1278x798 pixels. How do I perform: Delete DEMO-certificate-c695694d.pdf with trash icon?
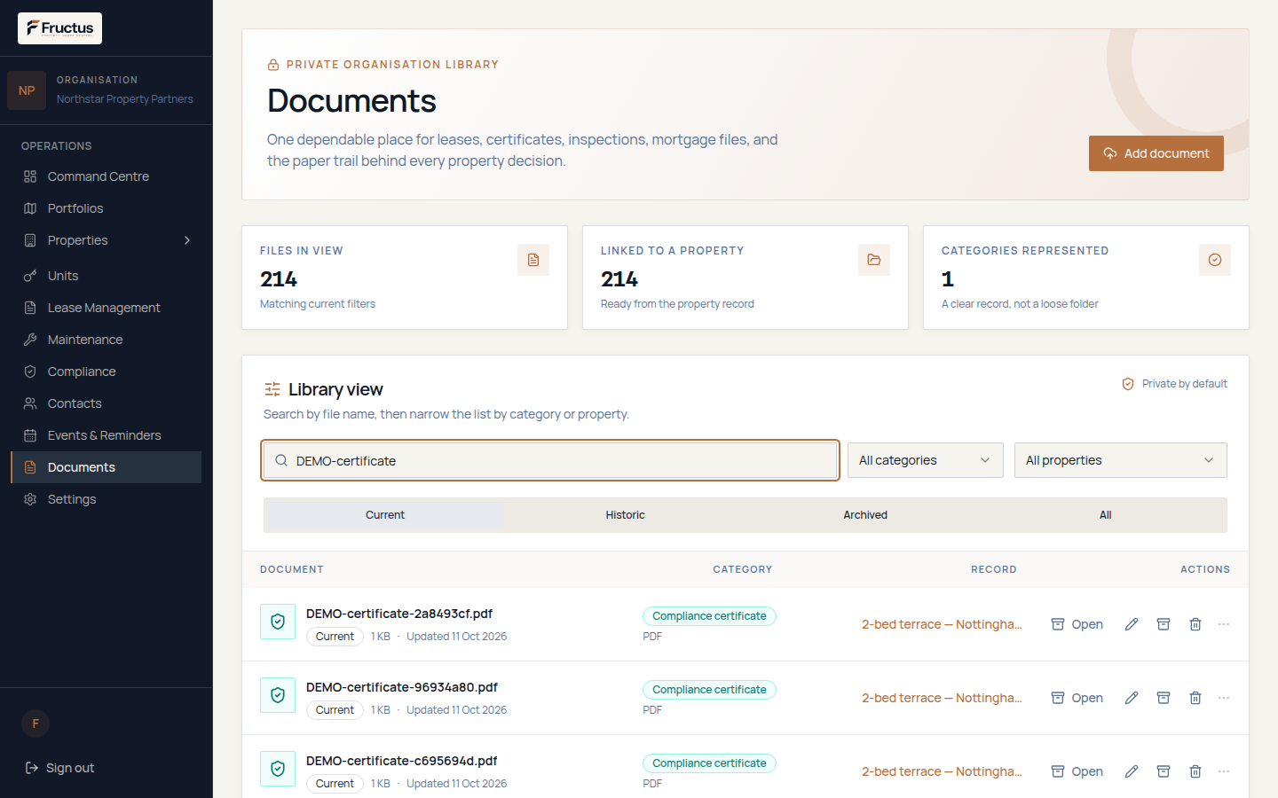click(x=1195, y=771)
